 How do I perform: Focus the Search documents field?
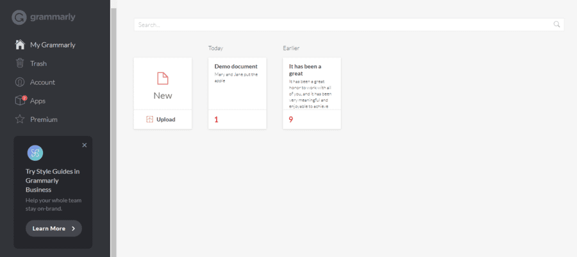click(x=349, y=24)
